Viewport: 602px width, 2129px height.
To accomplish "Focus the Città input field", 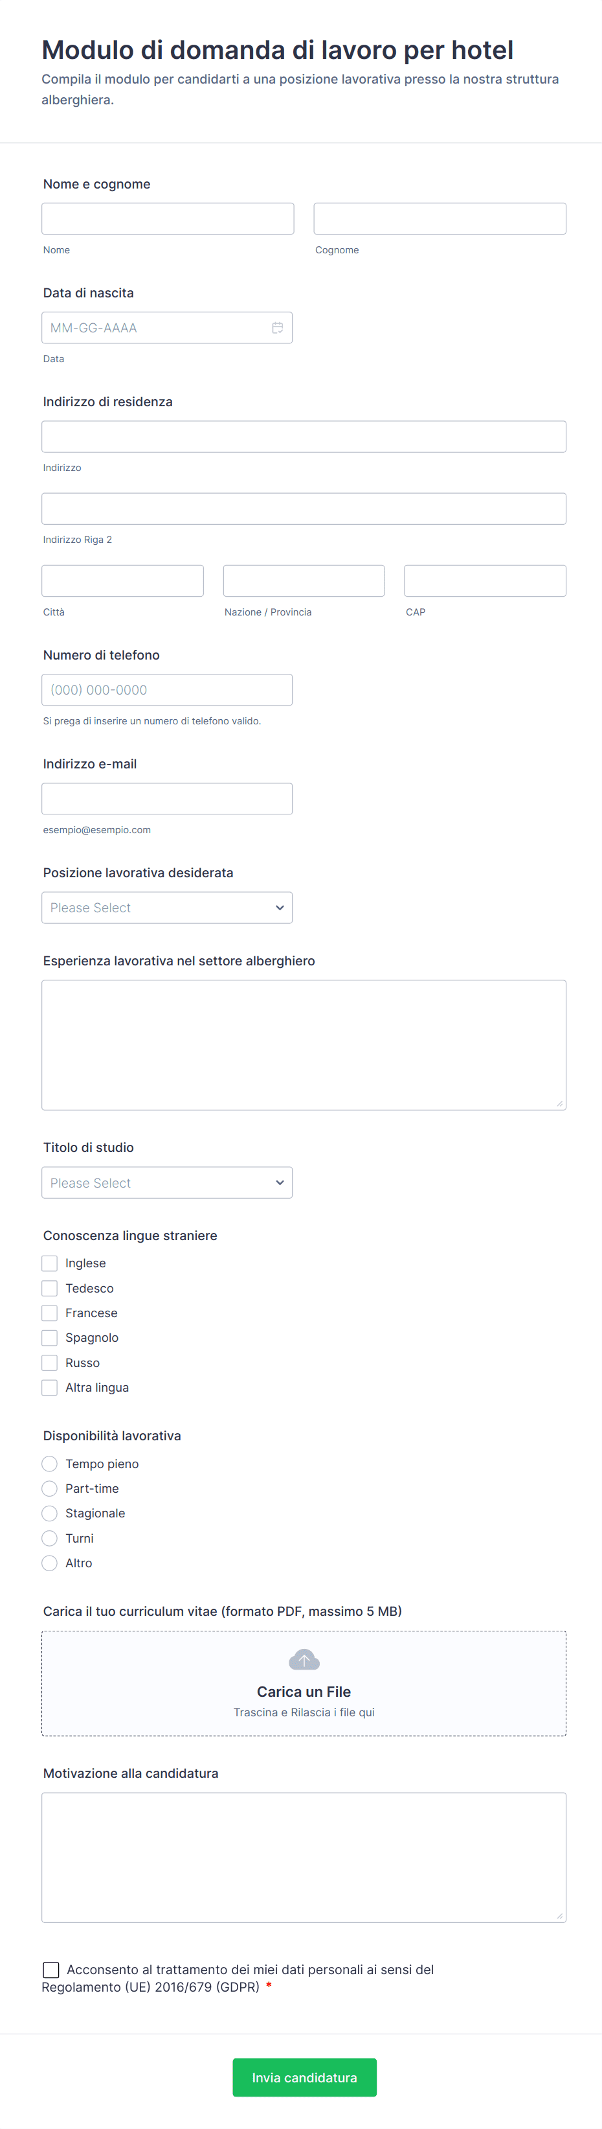I will 122,581.
